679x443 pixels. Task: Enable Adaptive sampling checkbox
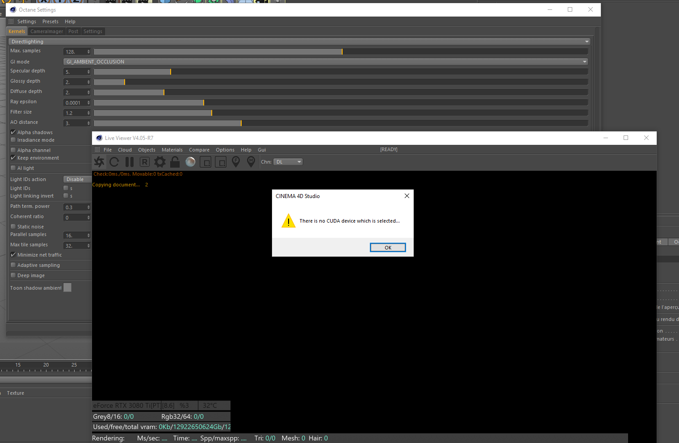pyautogui.click(x=13, y=265)
